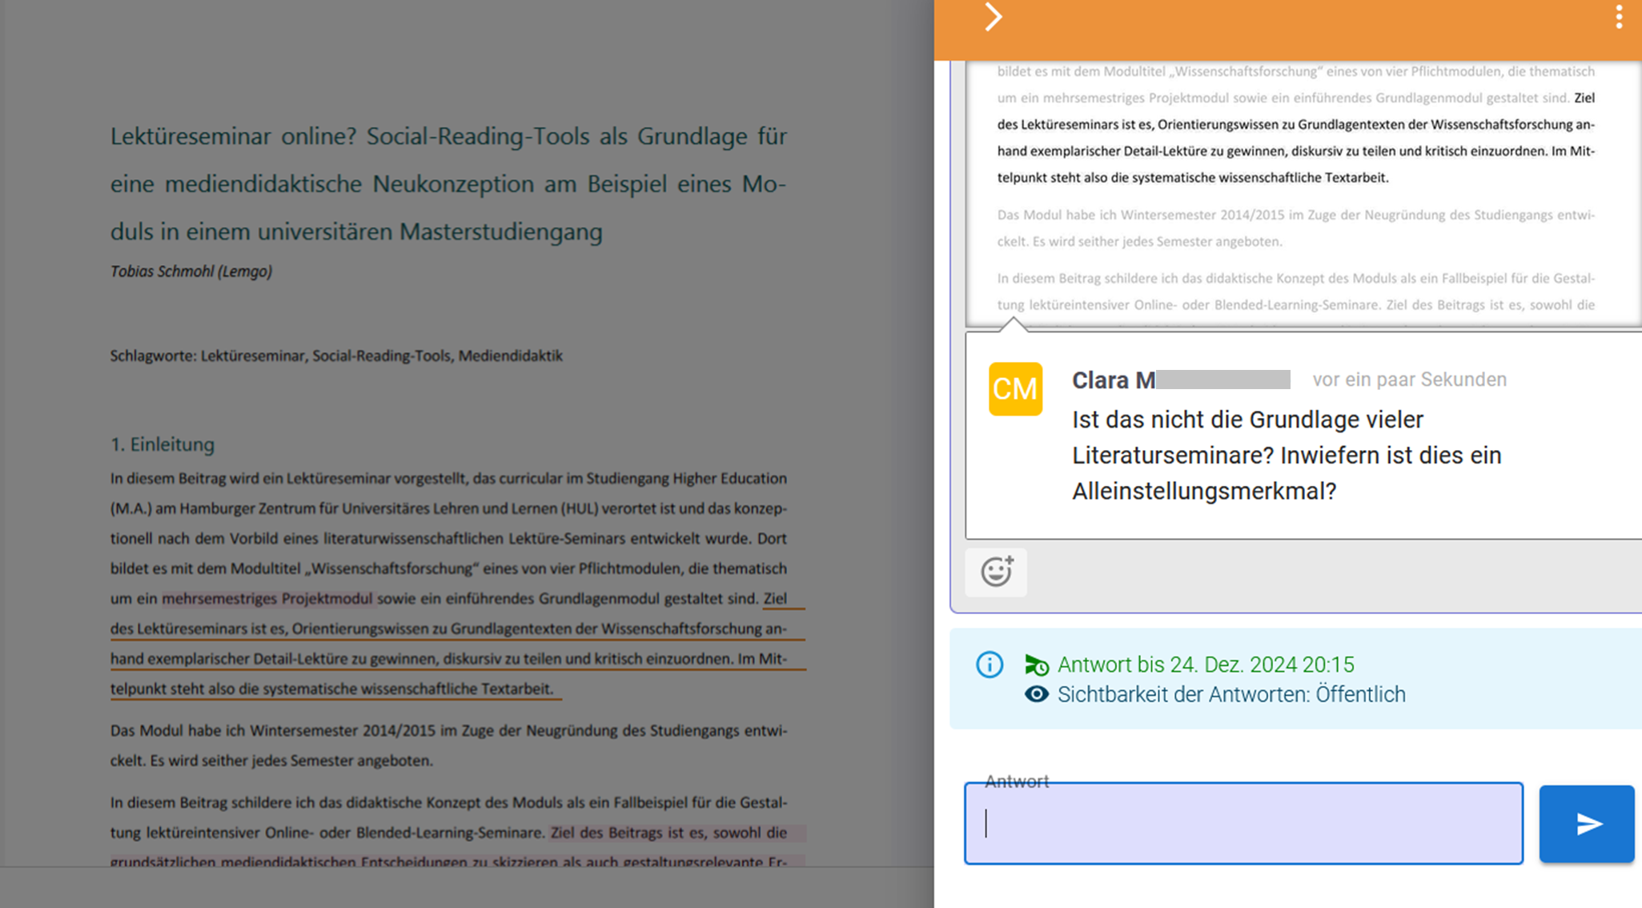1642x908 pixels.
Task: Click the visibility eye icon
Action: tap(1037, 694)
